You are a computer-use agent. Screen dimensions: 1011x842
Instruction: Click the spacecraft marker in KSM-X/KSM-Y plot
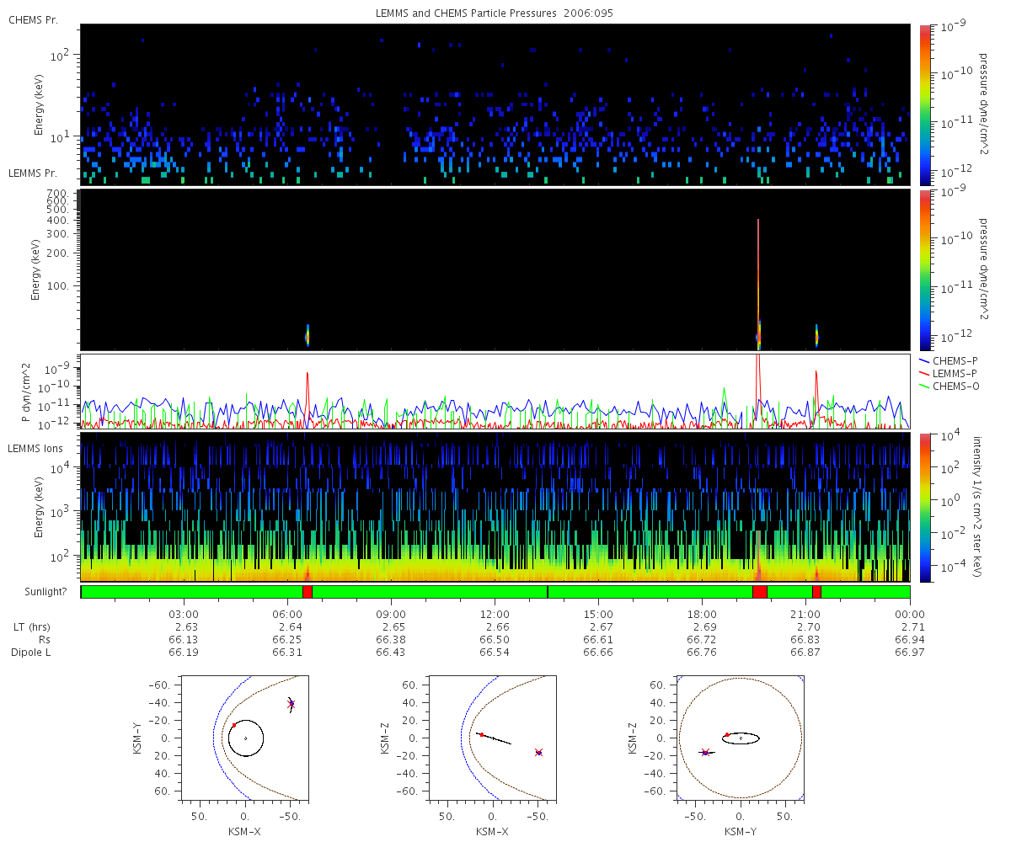291,703
